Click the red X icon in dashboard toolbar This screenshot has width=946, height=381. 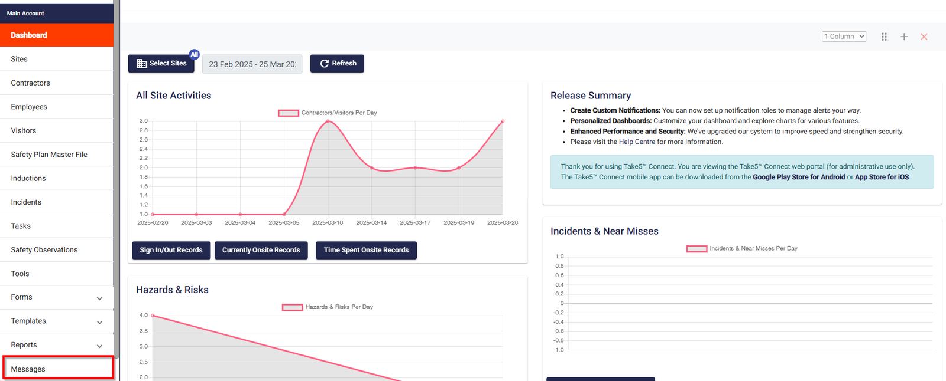[924, 37]
